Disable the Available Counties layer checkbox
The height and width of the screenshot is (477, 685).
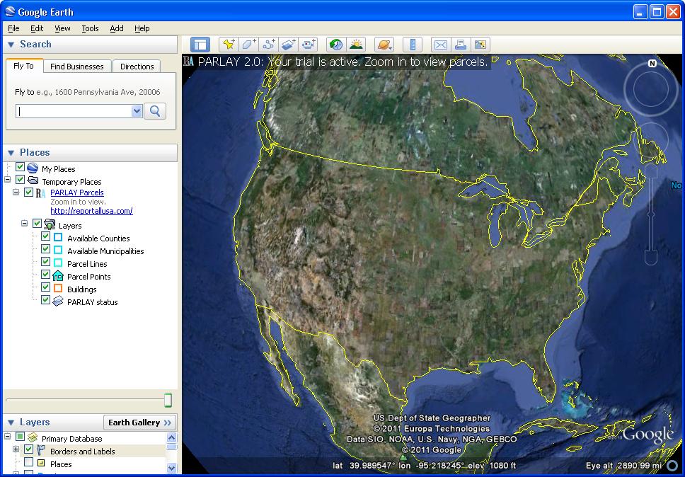click(x=45, y=236)
